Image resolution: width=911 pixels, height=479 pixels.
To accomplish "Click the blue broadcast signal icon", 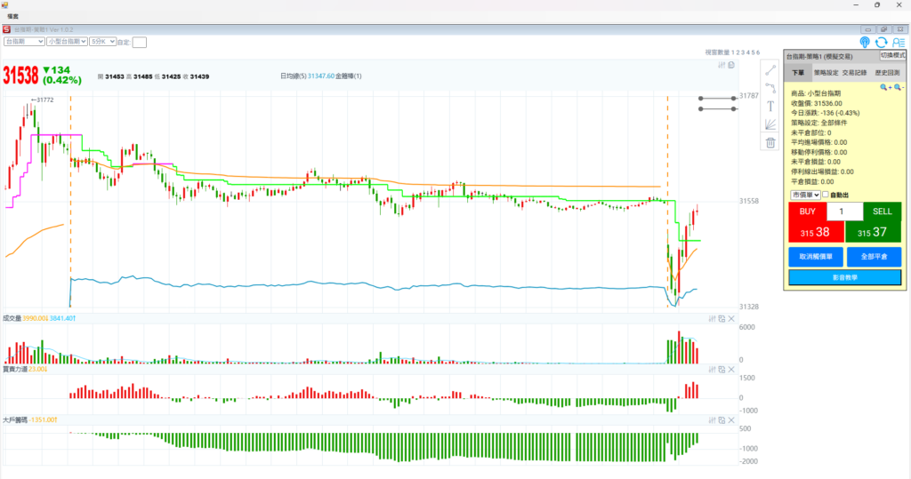I will coord(865,42).
